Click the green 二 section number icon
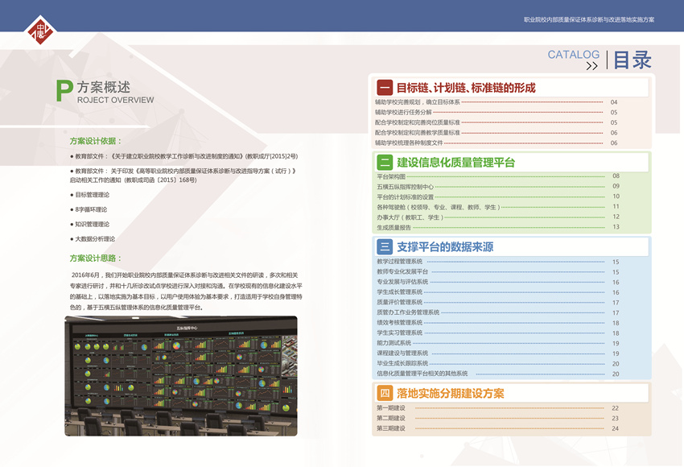Image resolution: width=684 pixels, height=467 pixels. click(385, 163)
